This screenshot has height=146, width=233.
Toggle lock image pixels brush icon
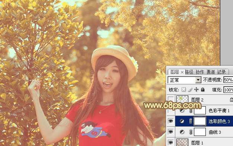[190, 90]
